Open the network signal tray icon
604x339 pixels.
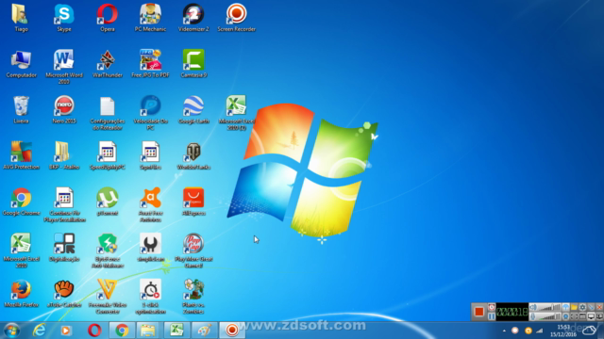tap(540, 331)
